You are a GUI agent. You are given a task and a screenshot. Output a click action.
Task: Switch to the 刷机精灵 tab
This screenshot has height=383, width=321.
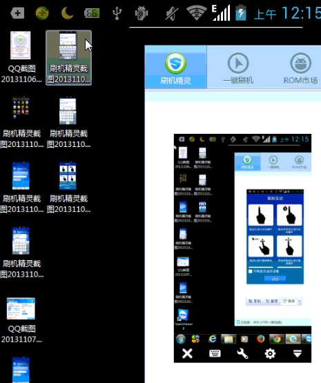(175, 68)
